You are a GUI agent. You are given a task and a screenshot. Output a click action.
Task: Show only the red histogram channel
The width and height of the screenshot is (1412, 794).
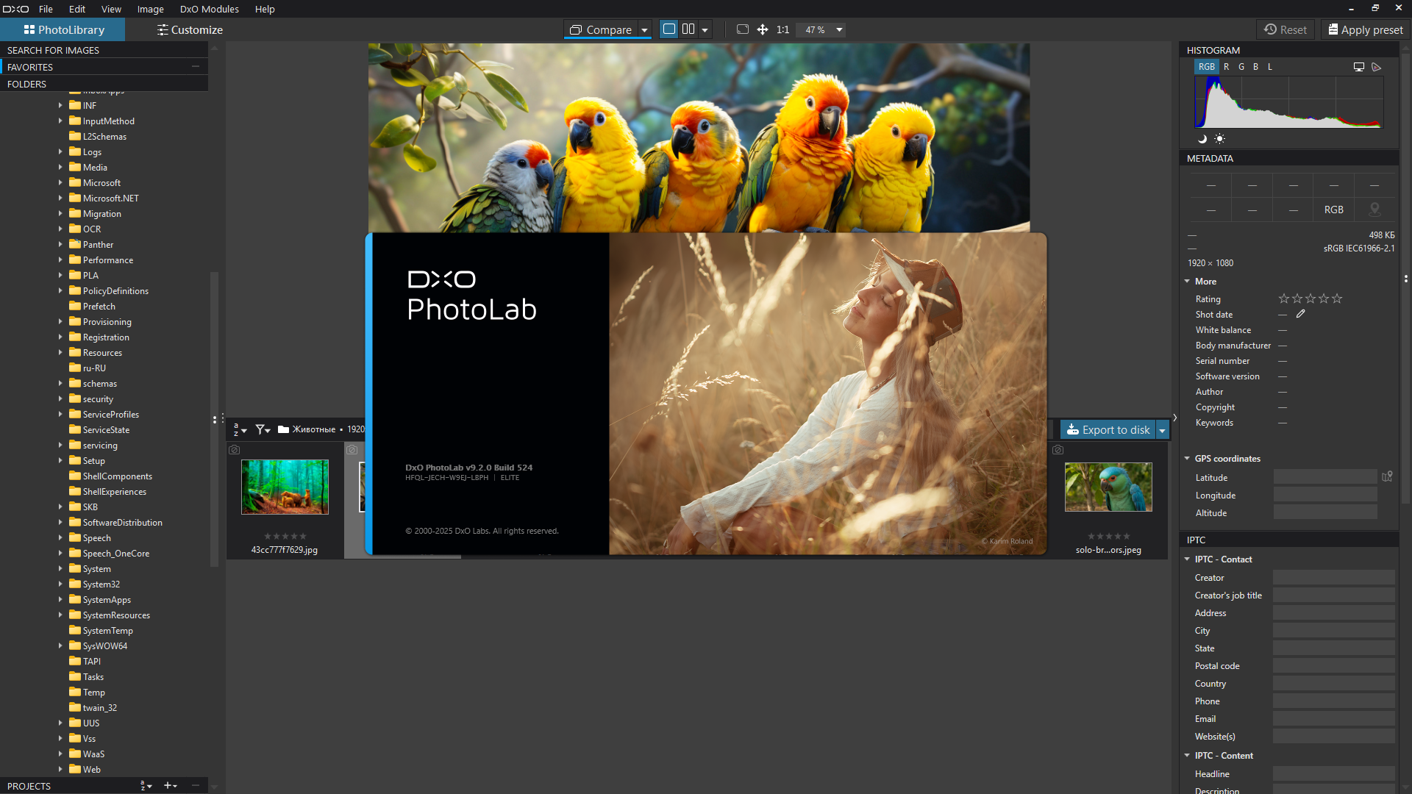coord(1226,67)
